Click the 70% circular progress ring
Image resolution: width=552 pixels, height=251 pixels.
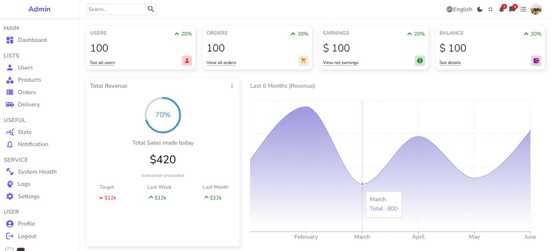click(x=163, y=115)
